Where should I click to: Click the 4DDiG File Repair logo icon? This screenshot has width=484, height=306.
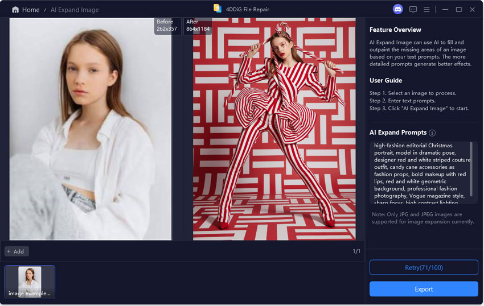(218, 9)
